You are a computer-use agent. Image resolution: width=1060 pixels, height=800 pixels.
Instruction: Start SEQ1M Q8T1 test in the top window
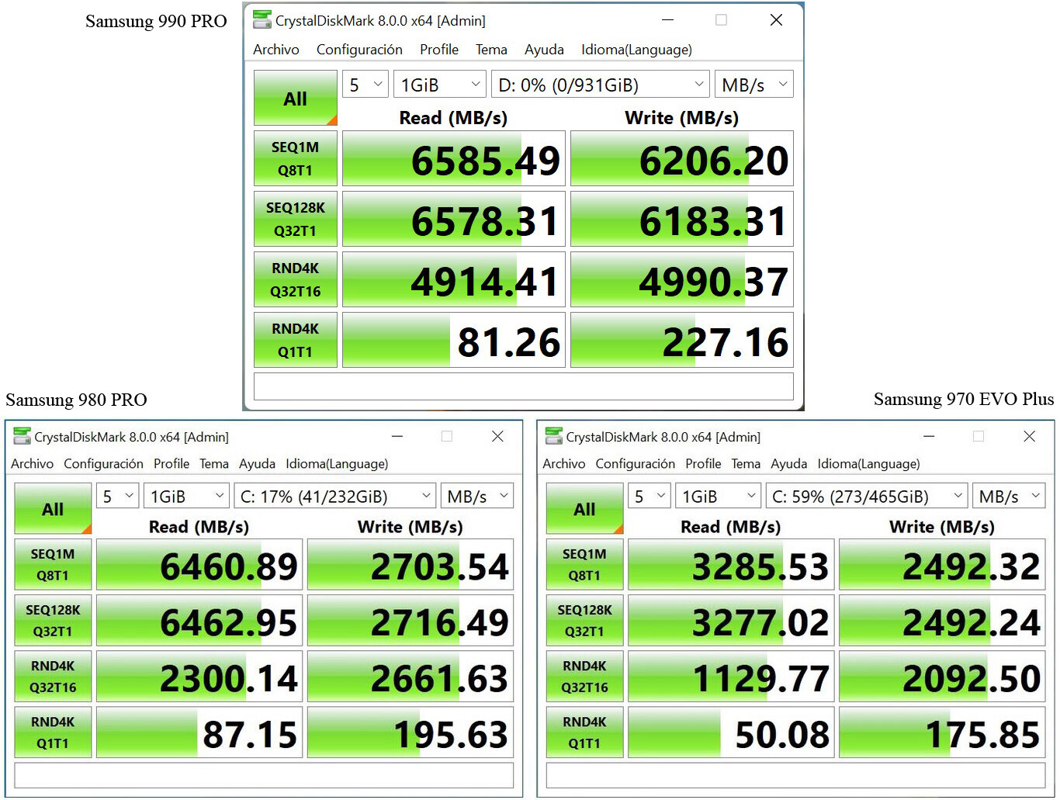(295, 158)
